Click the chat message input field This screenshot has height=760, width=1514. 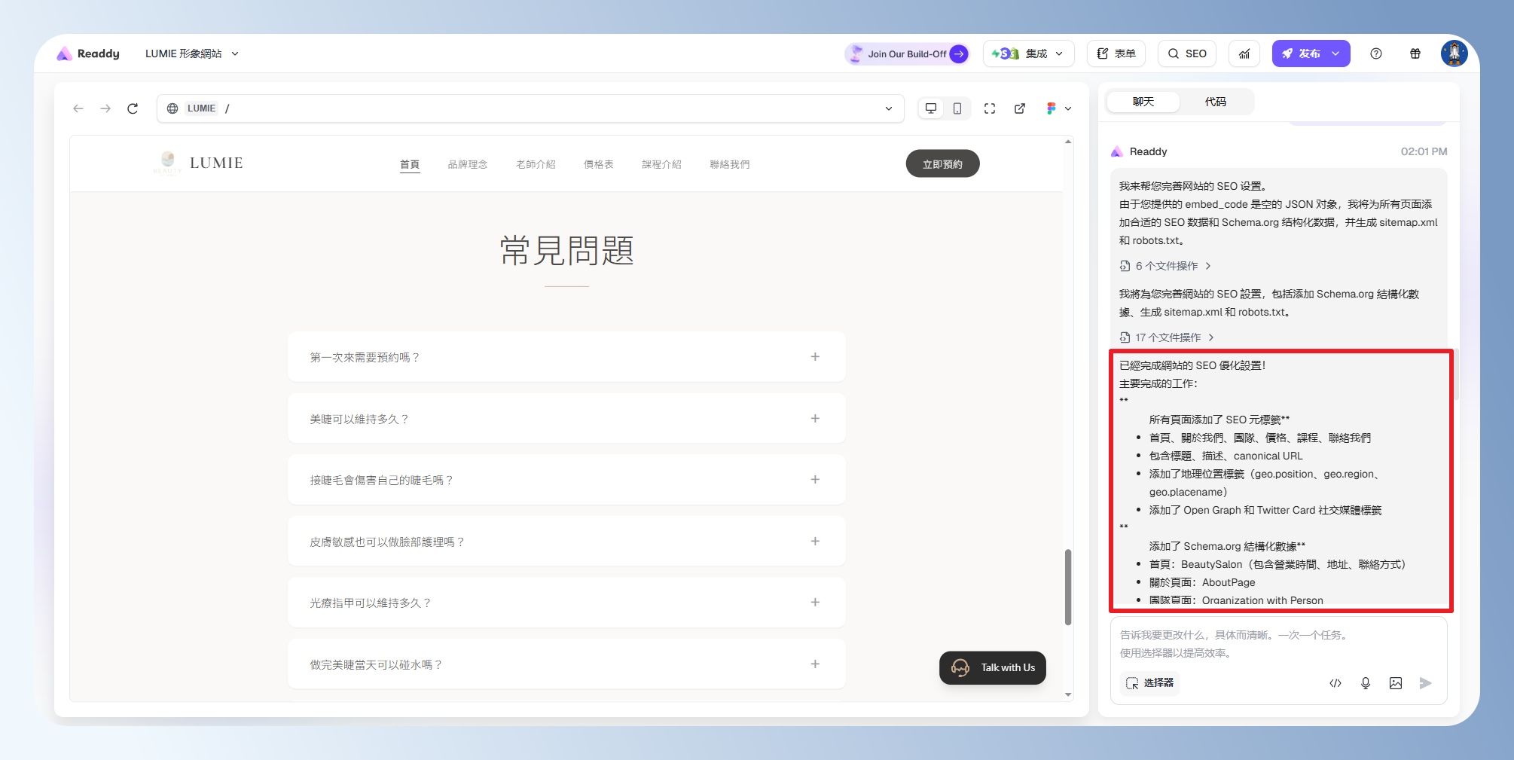[1277, 644]
